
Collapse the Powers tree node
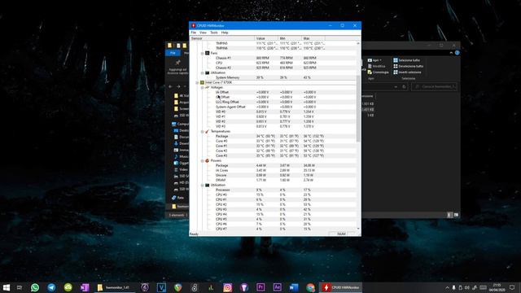point(202,161)
